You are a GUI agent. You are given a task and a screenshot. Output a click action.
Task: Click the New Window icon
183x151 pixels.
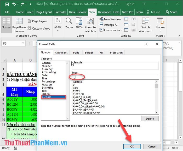(110, 19)
